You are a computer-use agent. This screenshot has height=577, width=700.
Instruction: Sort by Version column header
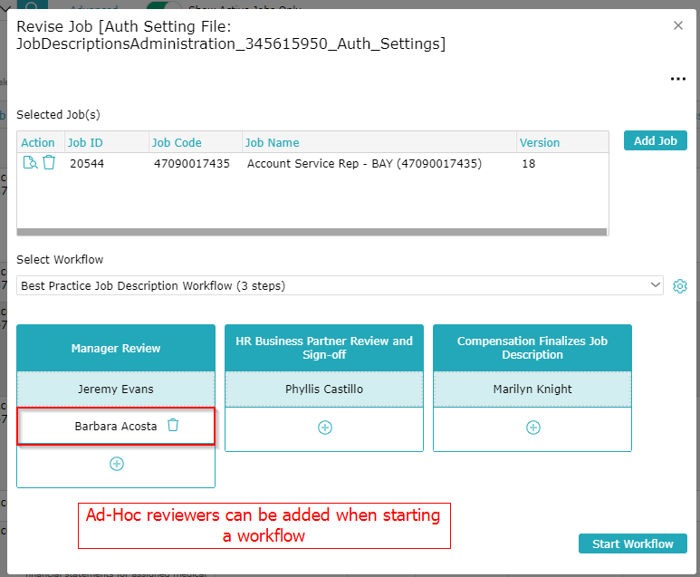point(539,142)
